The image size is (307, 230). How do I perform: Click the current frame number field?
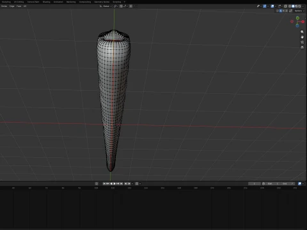tap(254, 183)
